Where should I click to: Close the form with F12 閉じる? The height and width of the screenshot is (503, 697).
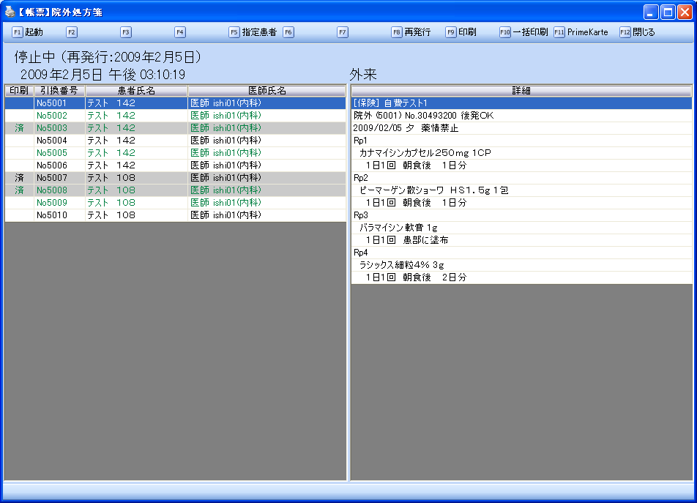638,32
